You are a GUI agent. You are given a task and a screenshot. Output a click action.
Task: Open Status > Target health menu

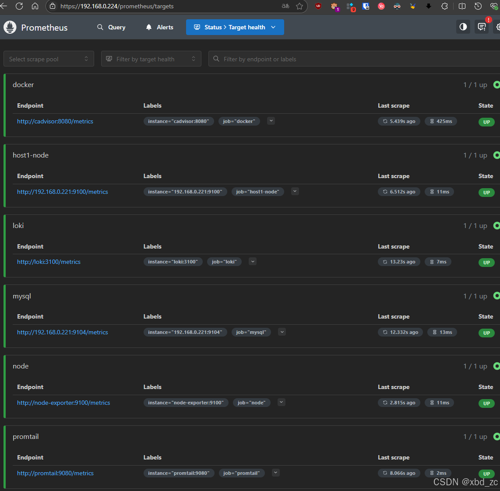coord(235,28)
